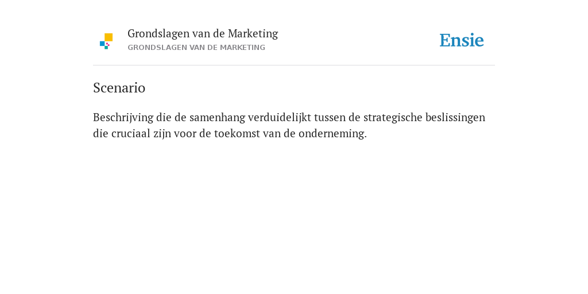Click the word Beschrijving in the definition
588x294 pixels.
tap(123, 118)
